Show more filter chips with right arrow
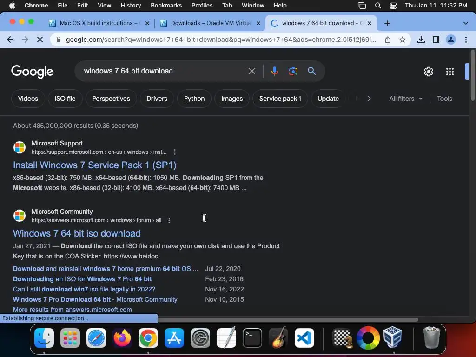The image size is (476, 357). [x=369, y=99]
